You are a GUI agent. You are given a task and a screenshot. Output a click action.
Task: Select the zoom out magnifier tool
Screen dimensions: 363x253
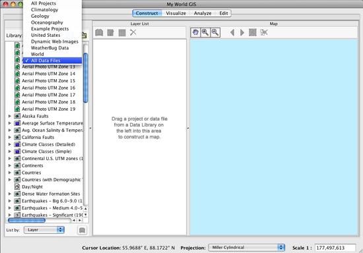(x=215, y=32)
